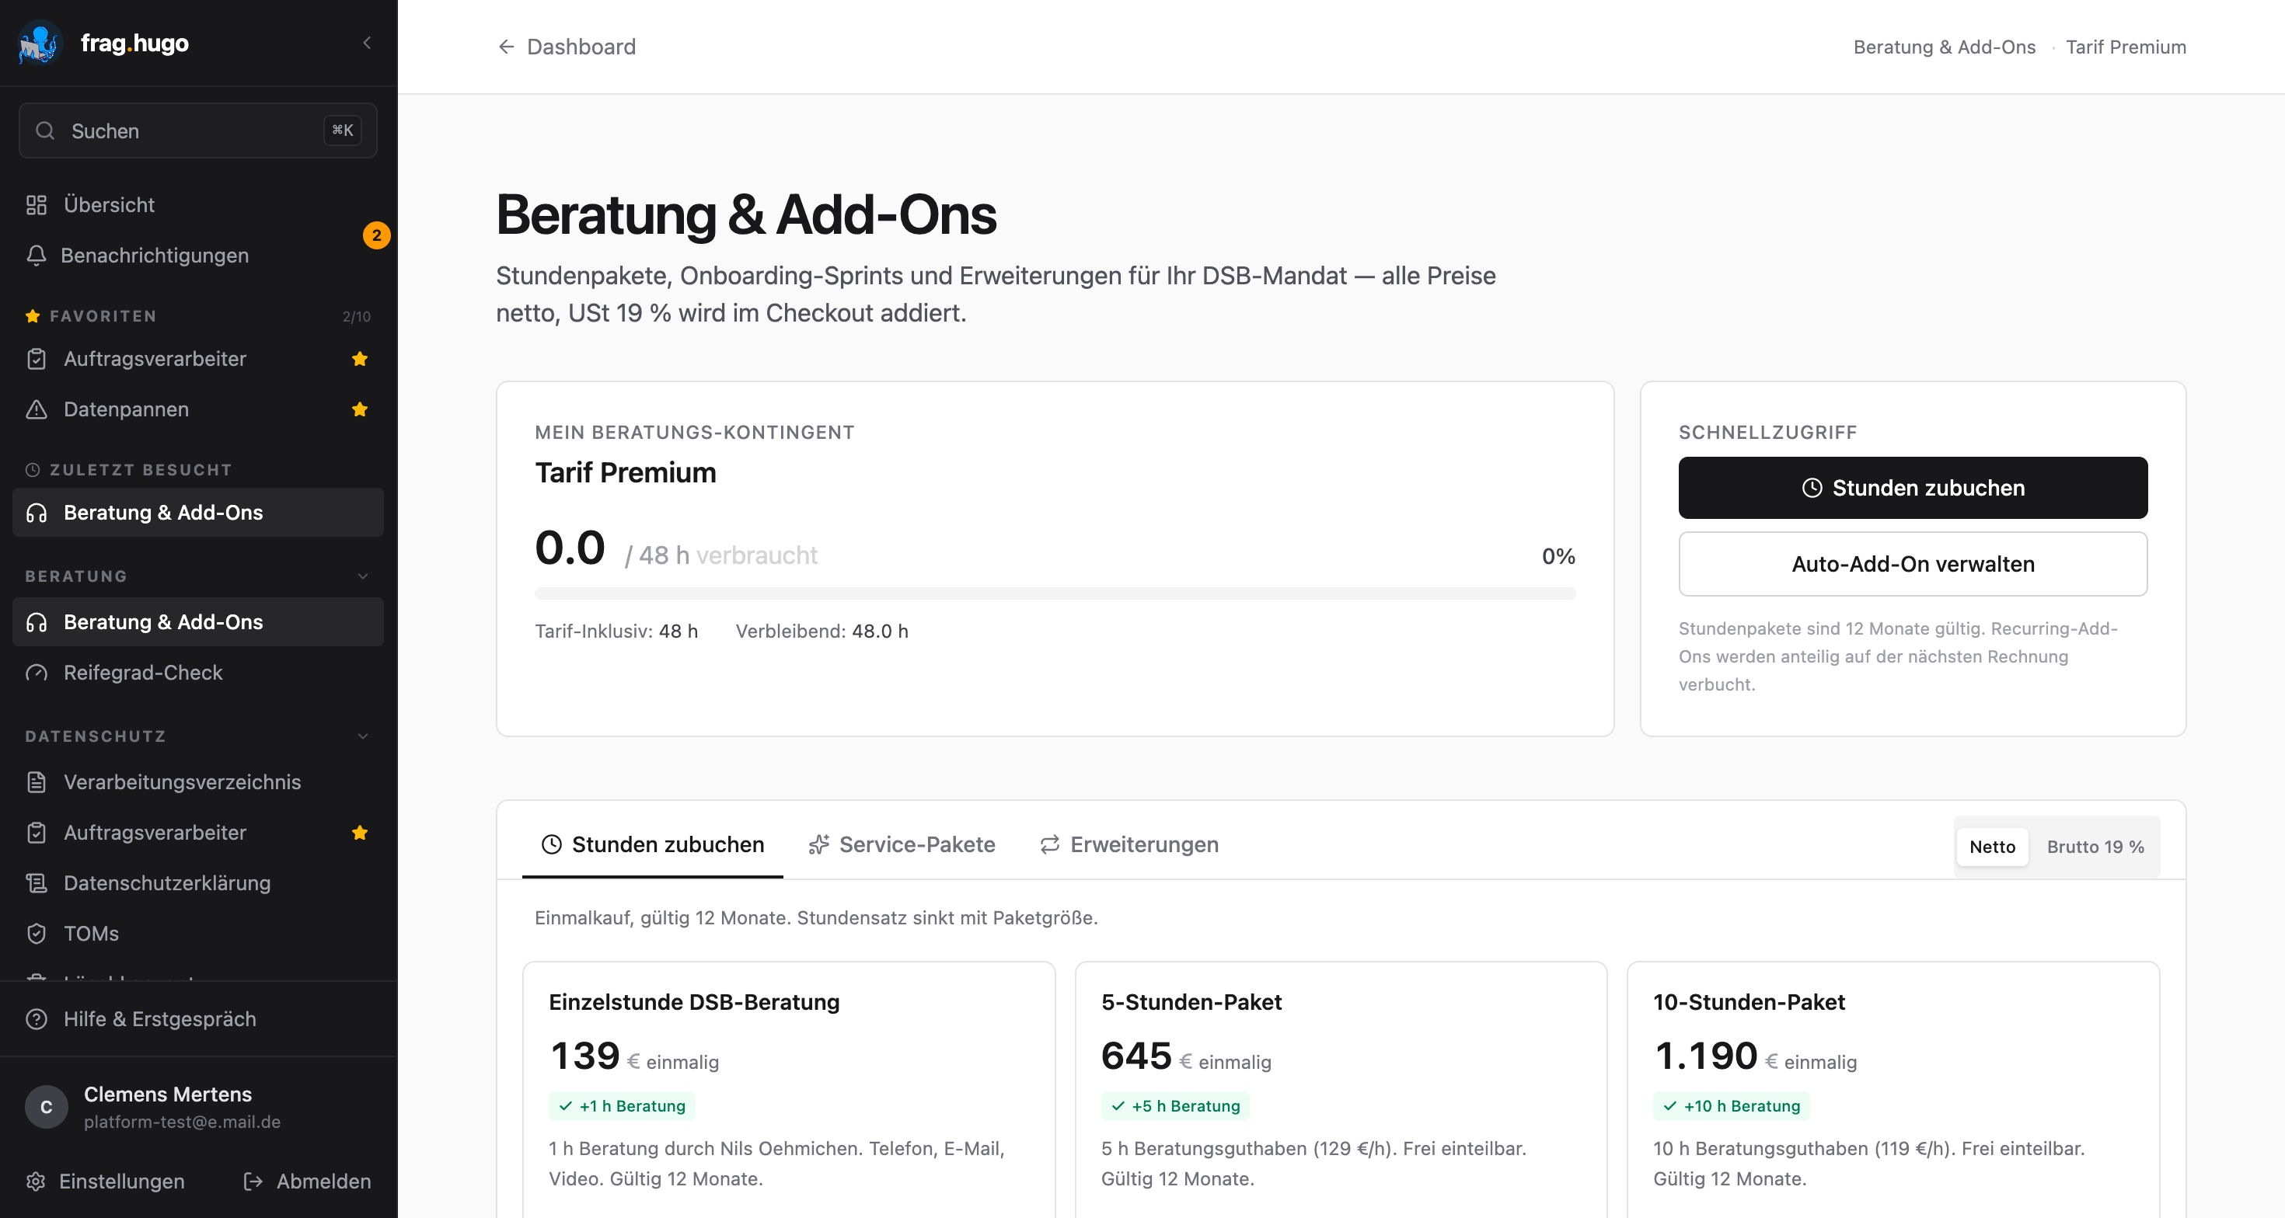
Task: Click the +10 h Beratung badge
Action: (1732, 1106)
